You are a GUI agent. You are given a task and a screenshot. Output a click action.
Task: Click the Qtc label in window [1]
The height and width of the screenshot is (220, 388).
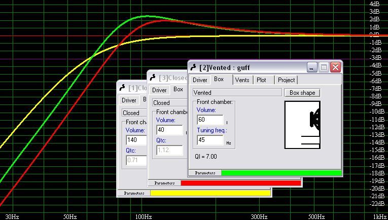pyautogui.click(x=131, y=151)
